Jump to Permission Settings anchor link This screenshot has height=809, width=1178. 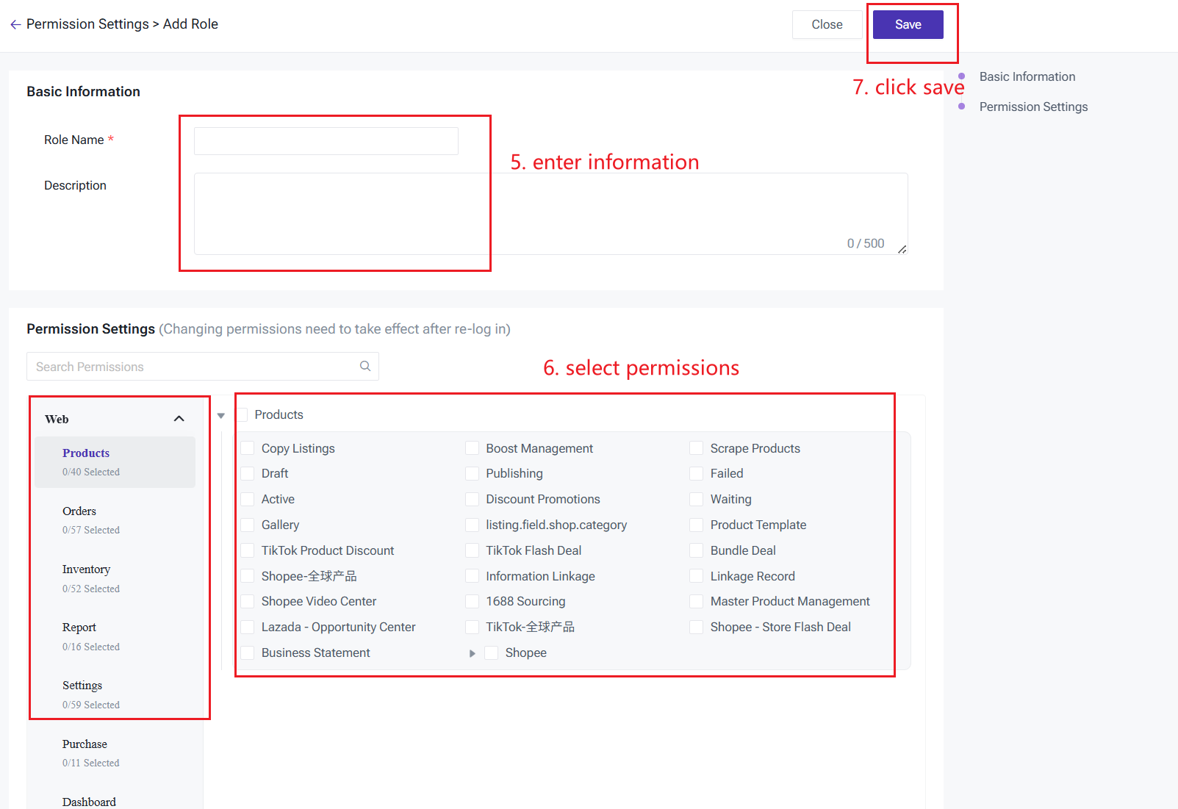tap(1032, 107)
